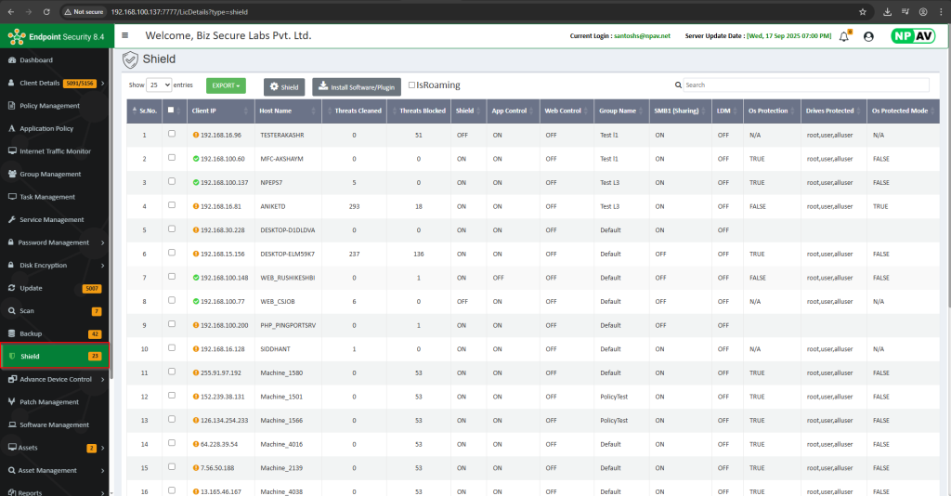
Task: Open Patch Management in sidebar
Action: pyautogui.click(x=49, y=402)
